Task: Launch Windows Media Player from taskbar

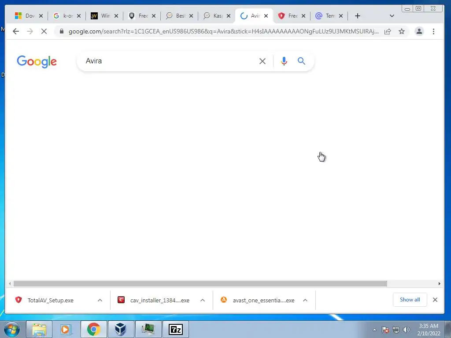Action: coord(66,329)
